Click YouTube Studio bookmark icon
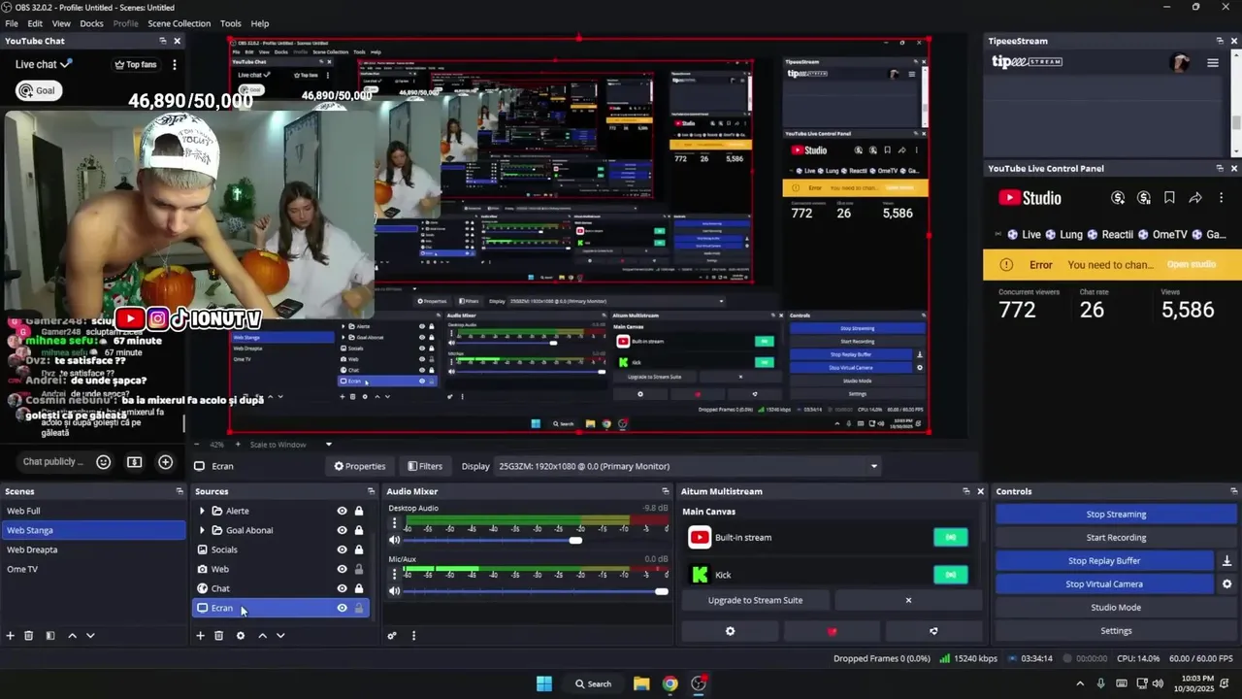This screenshot has height=699, width=1242. click(1169, 198)
